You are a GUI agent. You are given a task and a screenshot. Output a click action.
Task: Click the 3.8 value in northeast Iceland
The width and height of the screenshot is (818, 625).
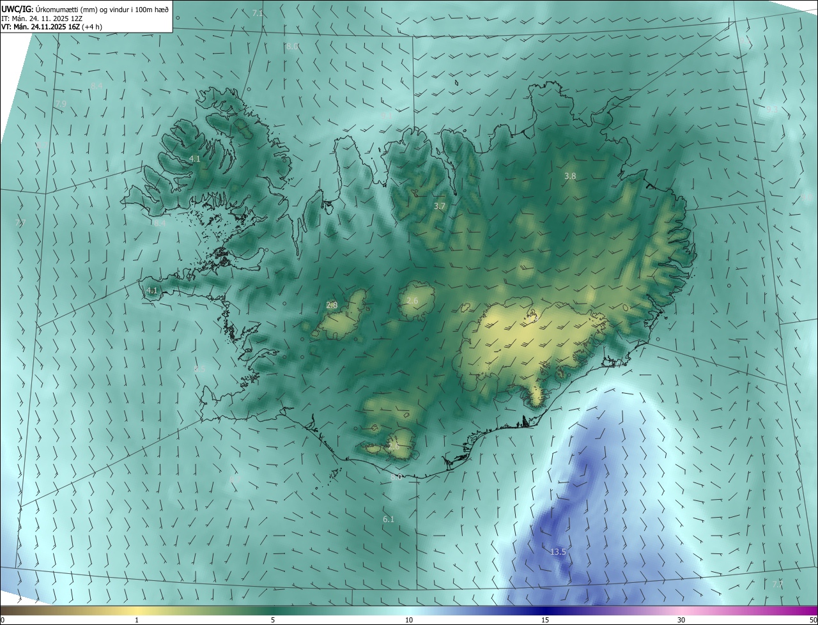570,176
